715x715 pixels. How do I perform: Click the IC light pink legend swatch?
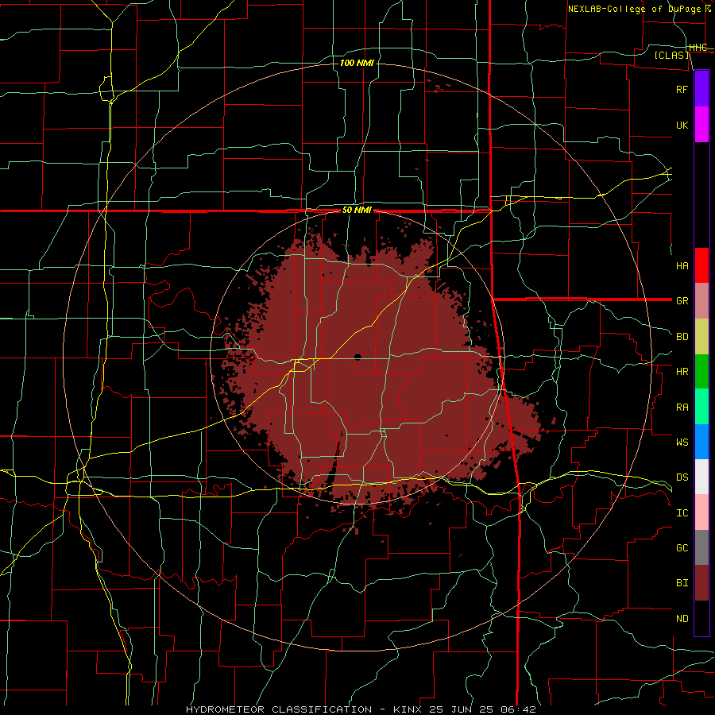click(x=701, y=512)
